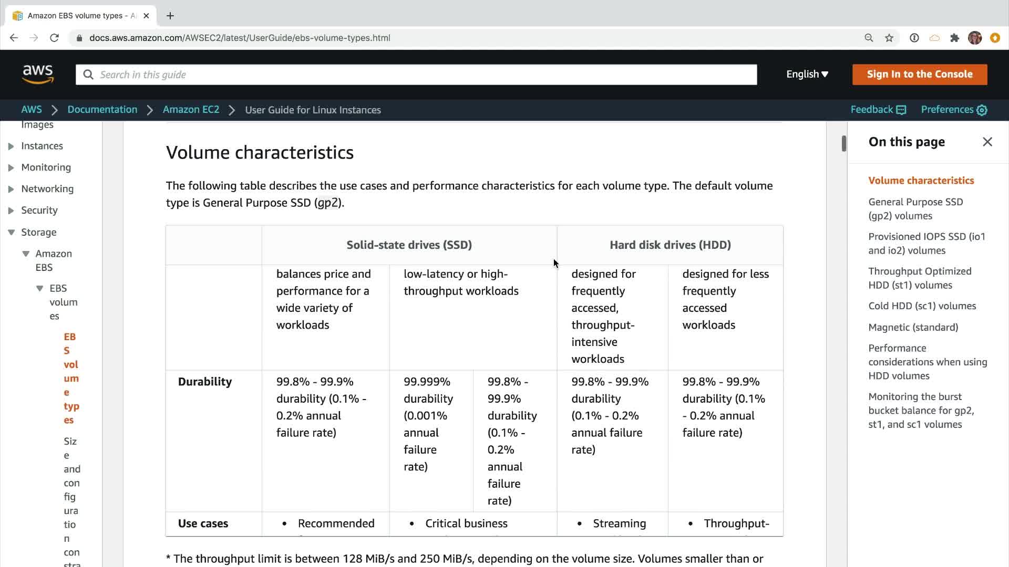Viewport: 1009px width, 567px height.
Task: Click the AWS logo icon
Action: (38, 74)
